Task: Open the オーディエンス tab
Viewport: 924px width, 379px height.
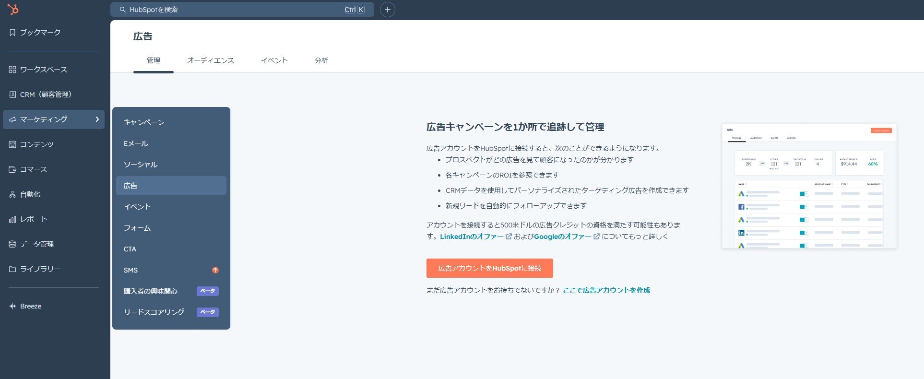Action: (x=211, y=60)
